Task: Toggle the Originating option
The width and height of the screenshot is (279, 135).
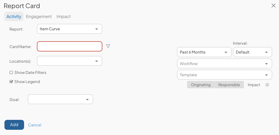Action: pyautogui.click(x=201, y=85)
